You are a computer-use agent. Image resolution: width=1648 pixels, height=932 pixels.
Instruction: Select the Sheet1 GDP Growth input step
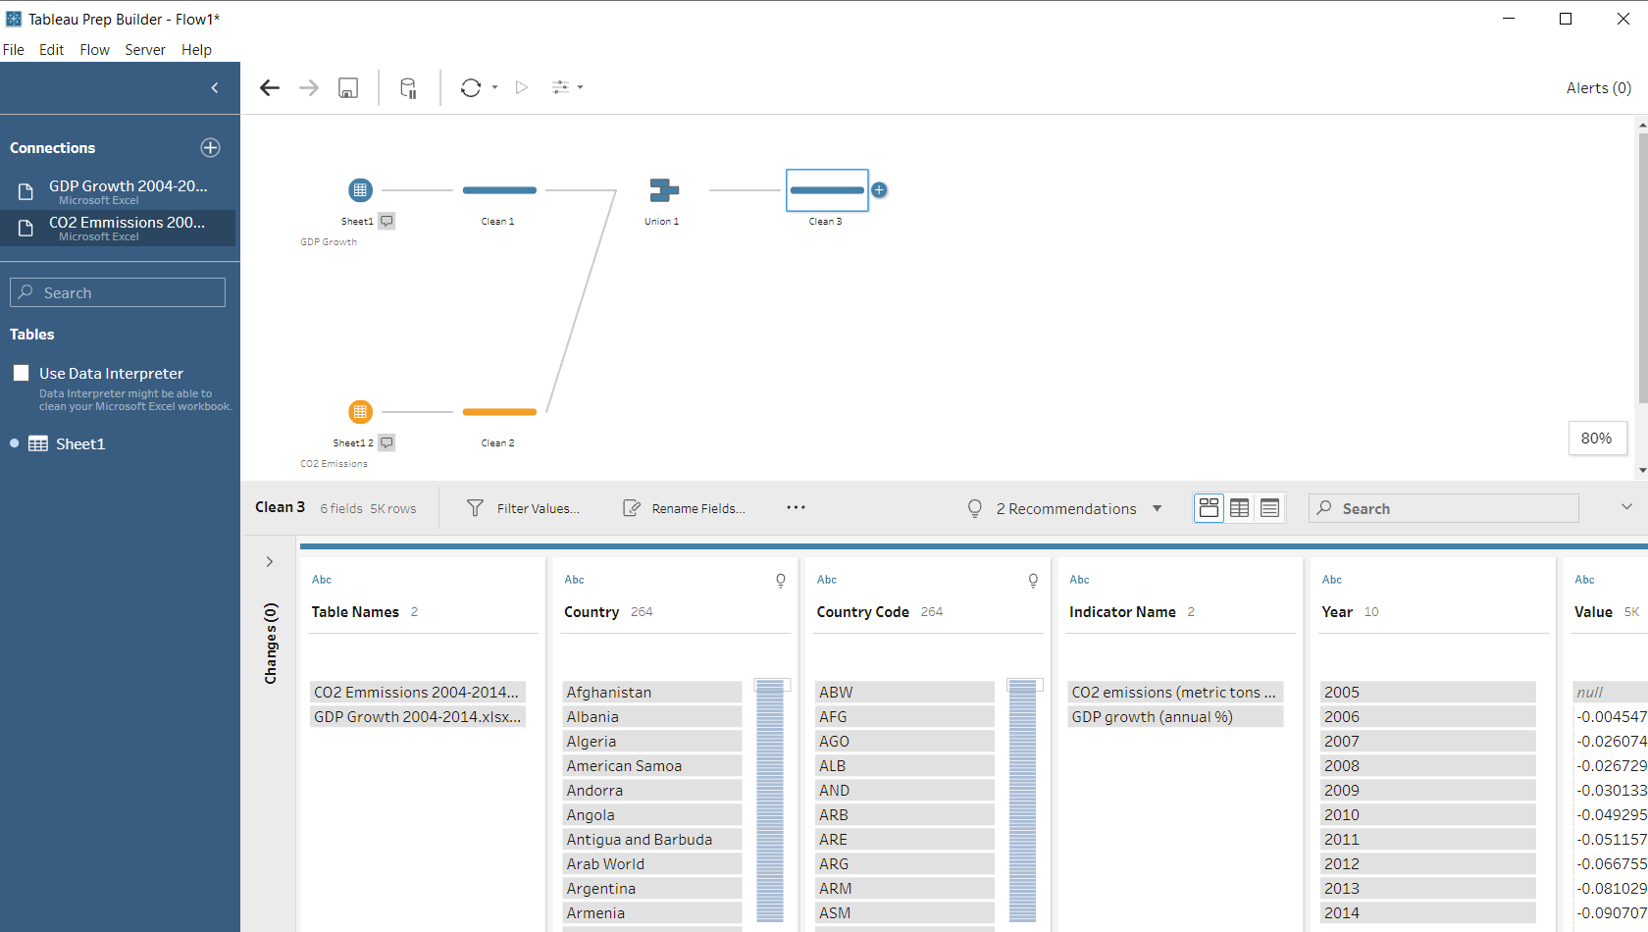coord(360,190)
